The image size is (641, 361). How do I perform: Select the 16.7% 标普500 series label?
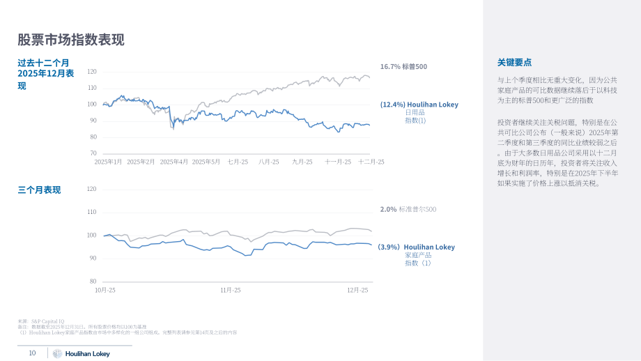click(403, 67)
